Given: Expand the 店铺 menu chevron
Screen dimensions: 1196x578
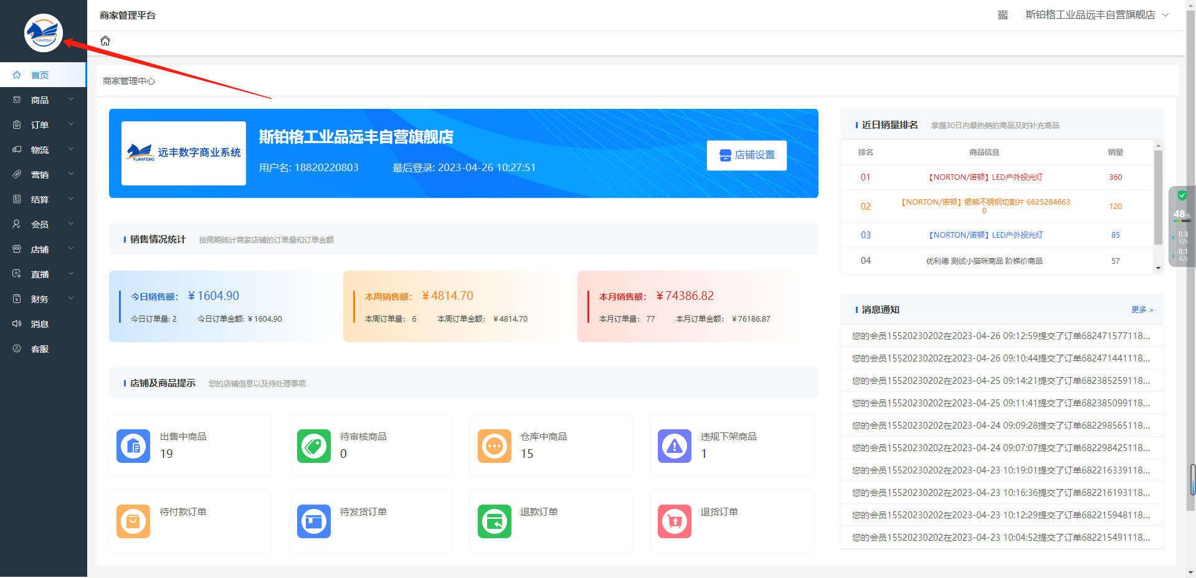Looking at the screenshot, I should (x=71, y=249).
